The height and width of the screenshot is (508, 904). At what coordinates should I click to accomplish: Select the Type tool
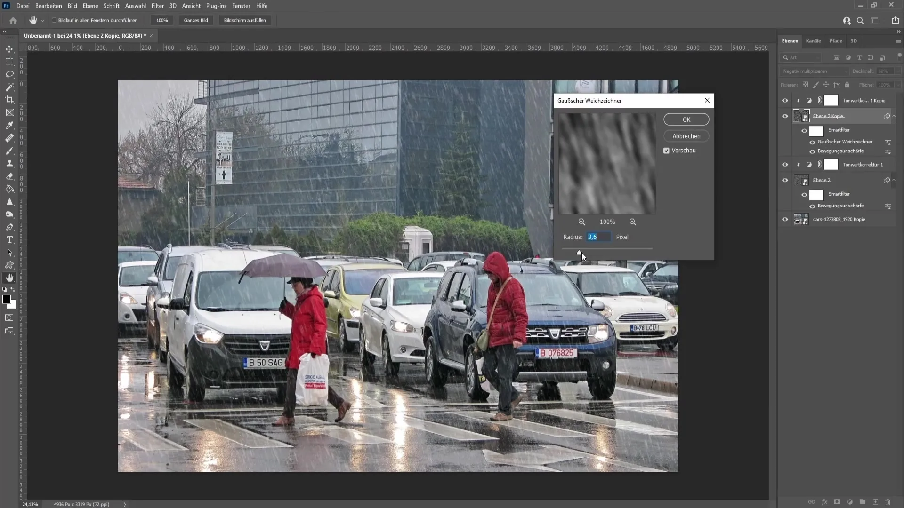click(x=9, y=240)
